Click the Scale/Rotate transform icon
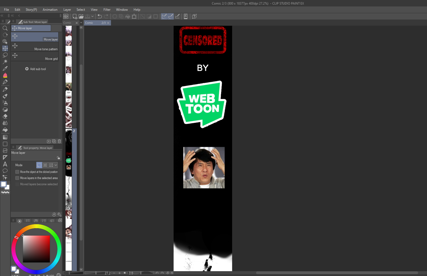The height and width of the screenshot is (276, 427). coord(134,16)
